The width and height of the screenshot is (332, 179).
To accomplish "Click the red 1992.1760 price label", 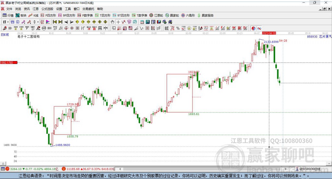I will pos(8,62).
